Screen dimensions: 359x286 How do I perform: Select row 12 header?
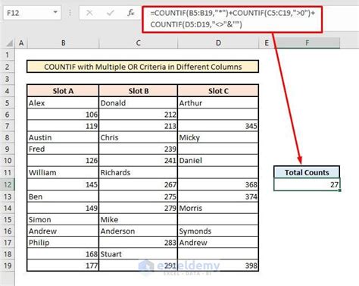point(8,184)
